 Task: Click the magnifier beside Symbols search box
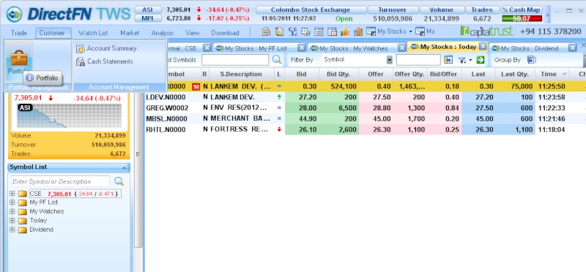click(277, 60)
